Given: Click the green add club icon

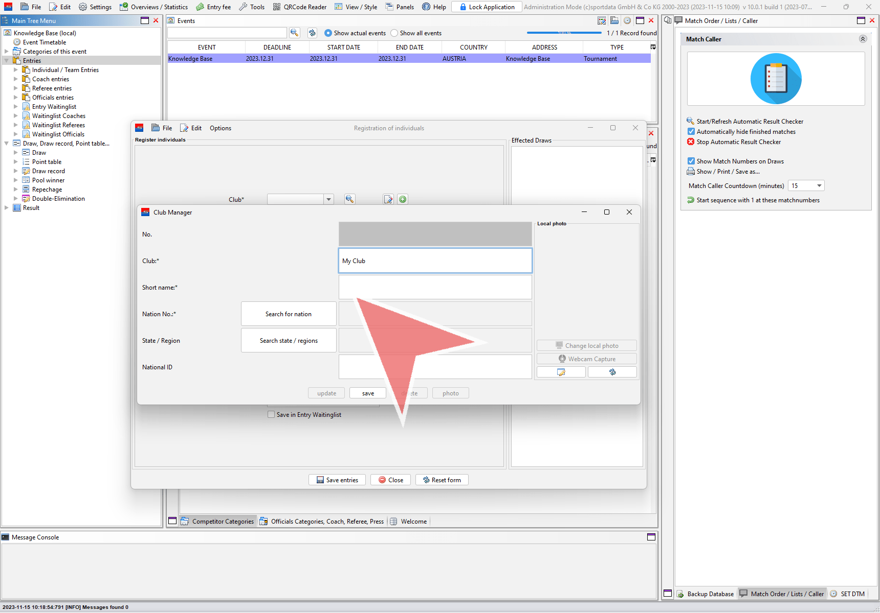Looking at the screenshot, I should pyautogui.click(x=403, y=199).
